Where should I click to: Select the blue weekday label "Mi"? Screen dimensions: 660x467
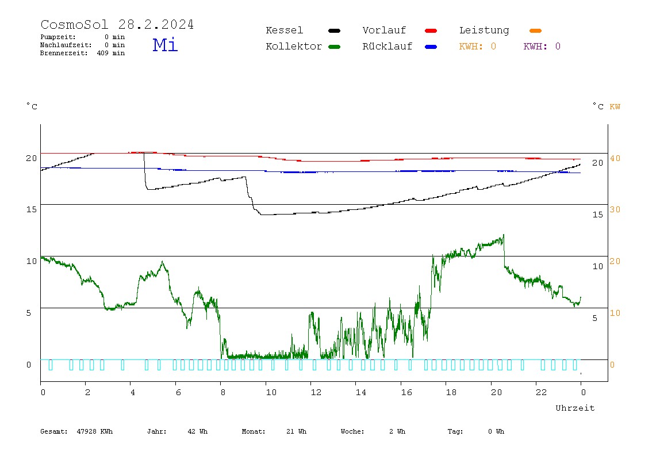[165, 45]
